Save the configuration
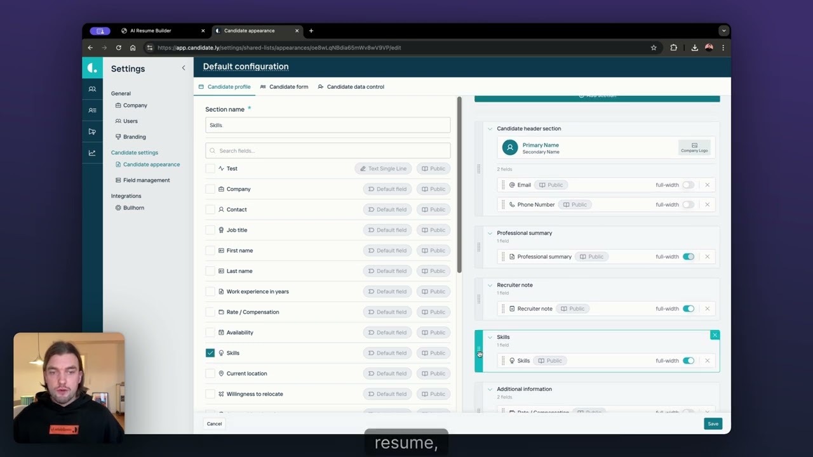 pyautogui.click(x=713, y=424)
